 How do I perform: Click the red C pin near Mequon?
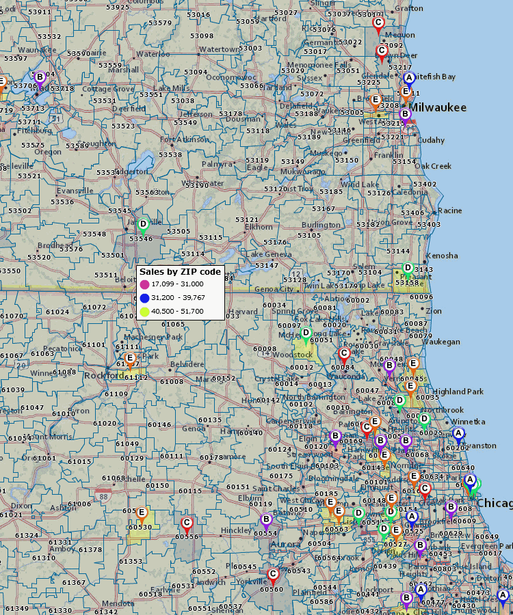378,23
